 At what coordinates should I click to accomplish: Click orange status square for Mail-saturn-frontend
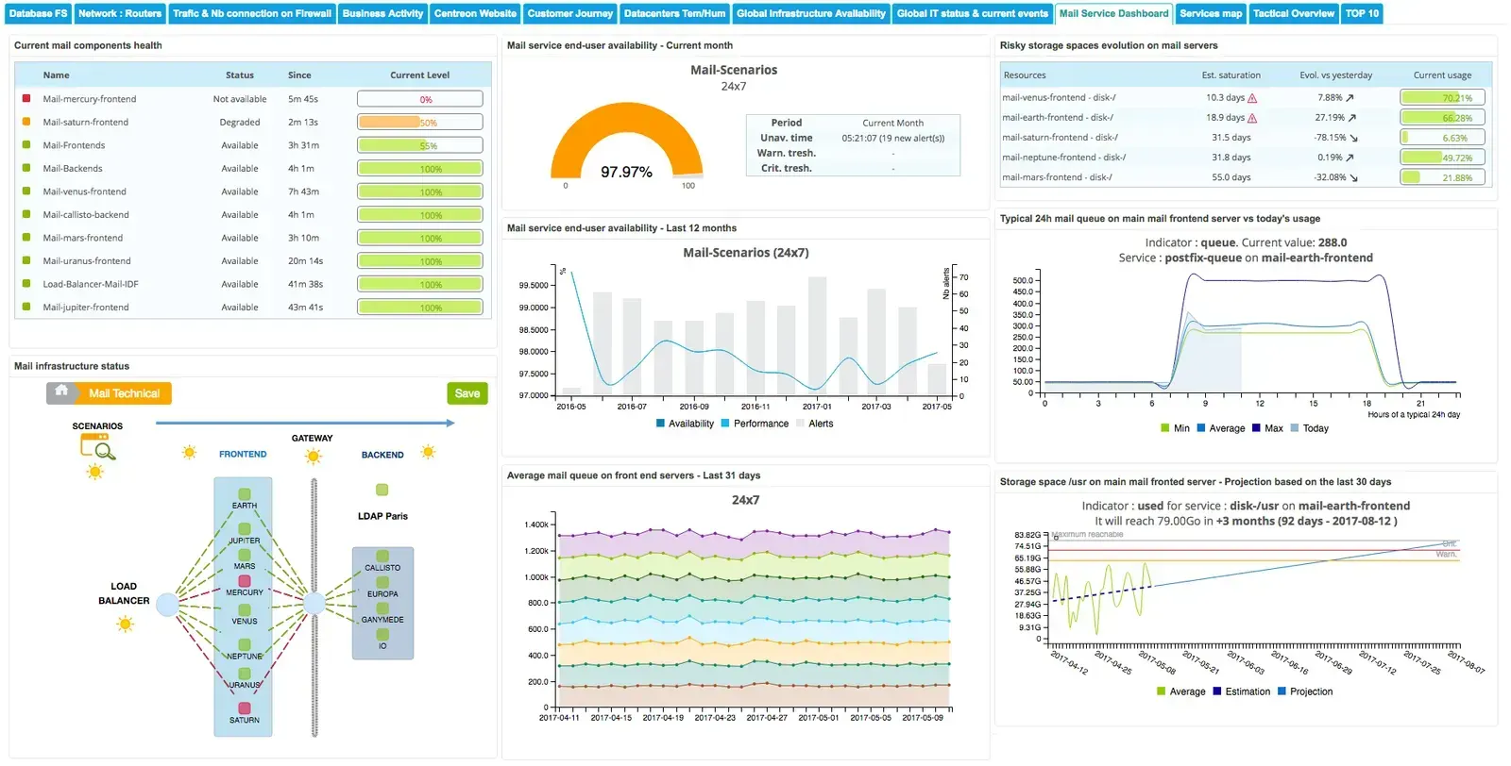[26, 122]
